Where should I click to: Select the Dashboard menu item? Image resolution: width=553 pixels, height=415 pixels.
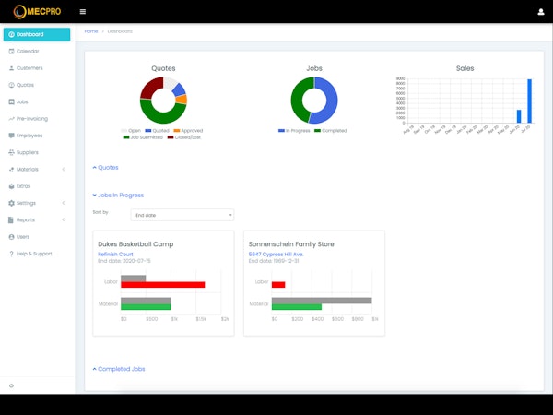tap(36, 34)
